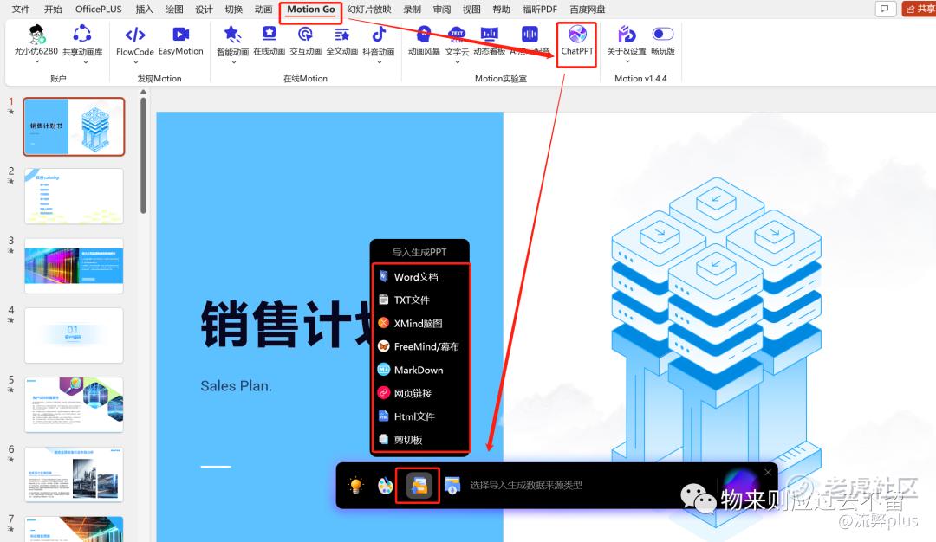Open the 录制 tab

coord(413,9)
